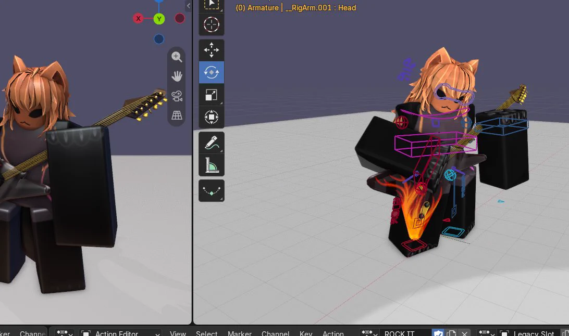Activate the Annotate pencil tool
This screenshot has height=336, width=569.
tap(212, 143)
